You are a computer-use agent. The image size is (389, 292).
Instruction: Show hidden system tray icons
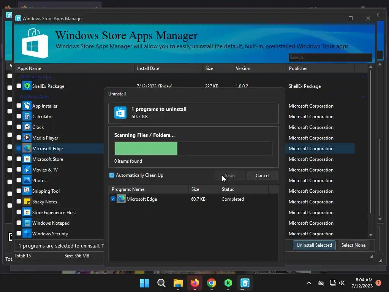click(x=309, y=283)
